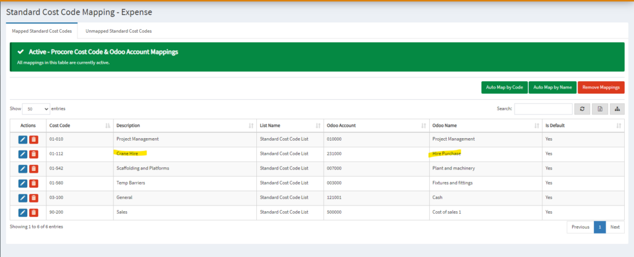Delete the Temp Barriers mapping
This screenshot has width=634, height=257.
point(33,183)
